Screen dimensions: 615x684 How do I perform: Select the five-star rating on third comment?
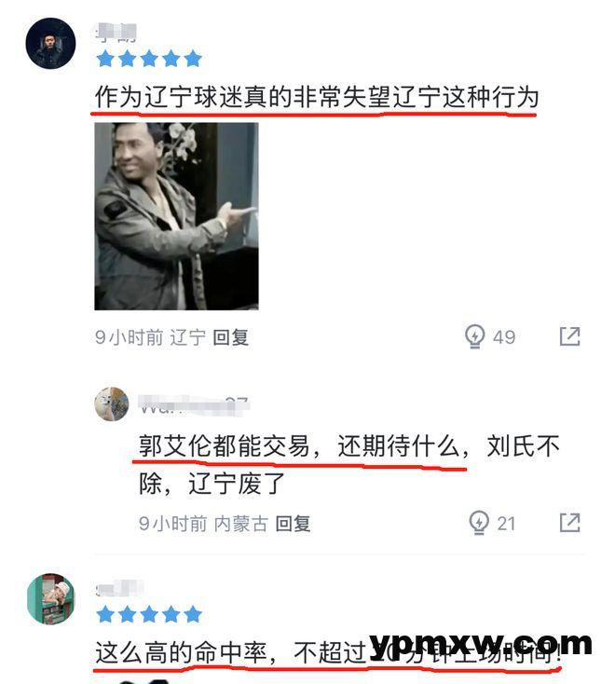[x=149, y=614]
